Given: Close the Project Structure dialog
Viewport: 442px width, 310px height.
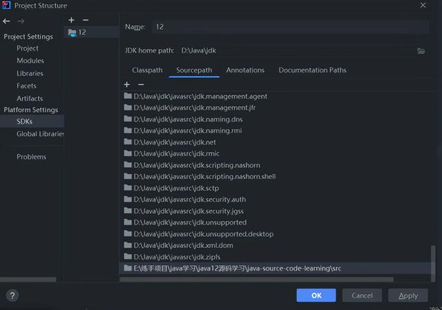Looking at the screenshot, I should point(423,6).
